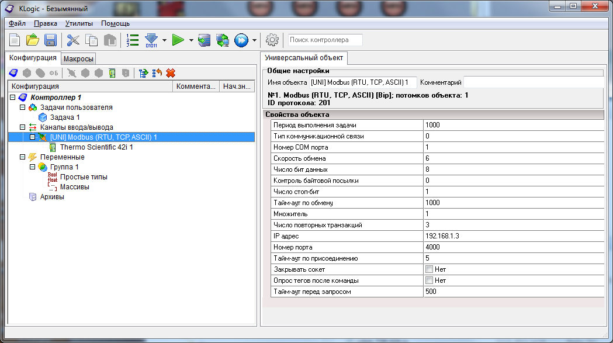Open dropdown arrow next to the play button
Image resolution: width=613 pixels, height=343 pixels.
pyautogui.click(x=191, y=40)
